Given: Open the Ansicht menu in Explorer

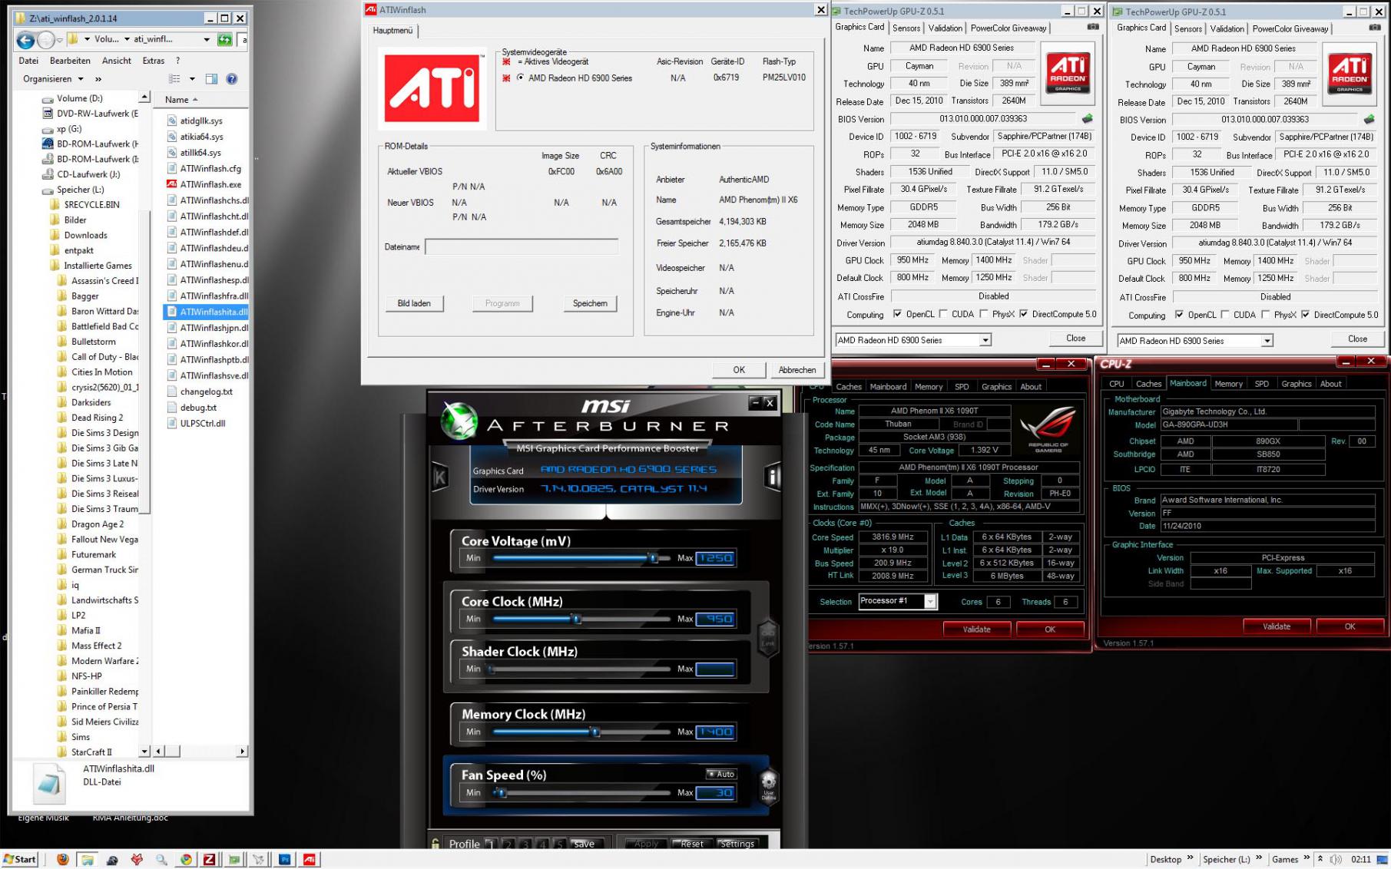Looking at the screenshot, I should pos(117,61).
